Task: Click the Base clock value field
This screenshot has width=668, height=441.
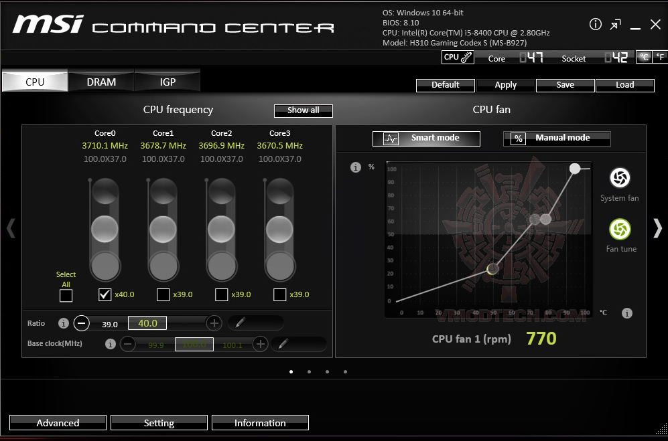Action: pos(194,344)
